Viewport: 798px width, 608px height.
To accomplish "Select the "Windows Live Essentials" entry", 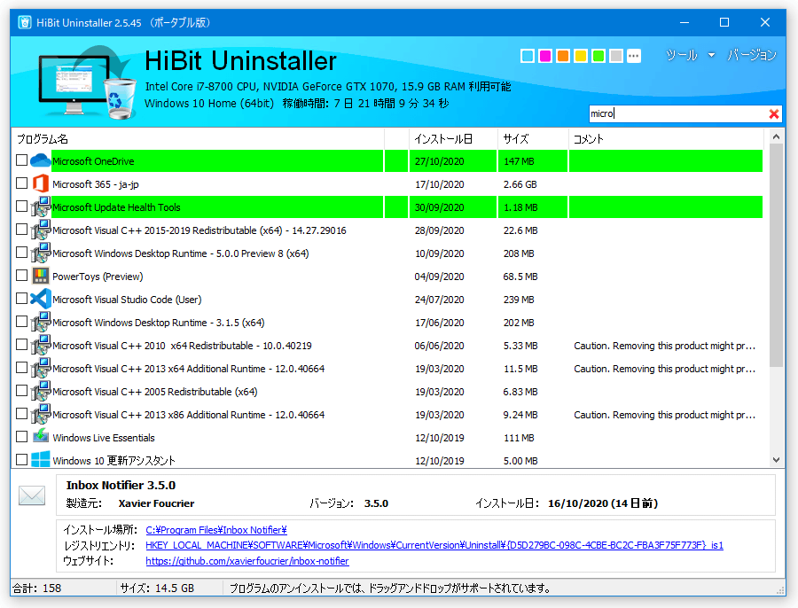I will pyautogui.click(x=104, y=438).
